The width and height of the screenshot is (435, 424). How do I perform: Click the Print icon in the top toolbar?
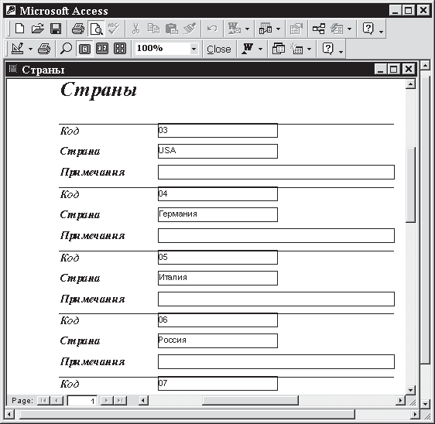[x=78, y=29]
